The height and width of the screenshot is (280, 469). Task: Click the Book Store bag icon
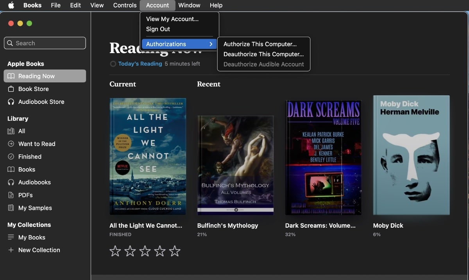11,89
